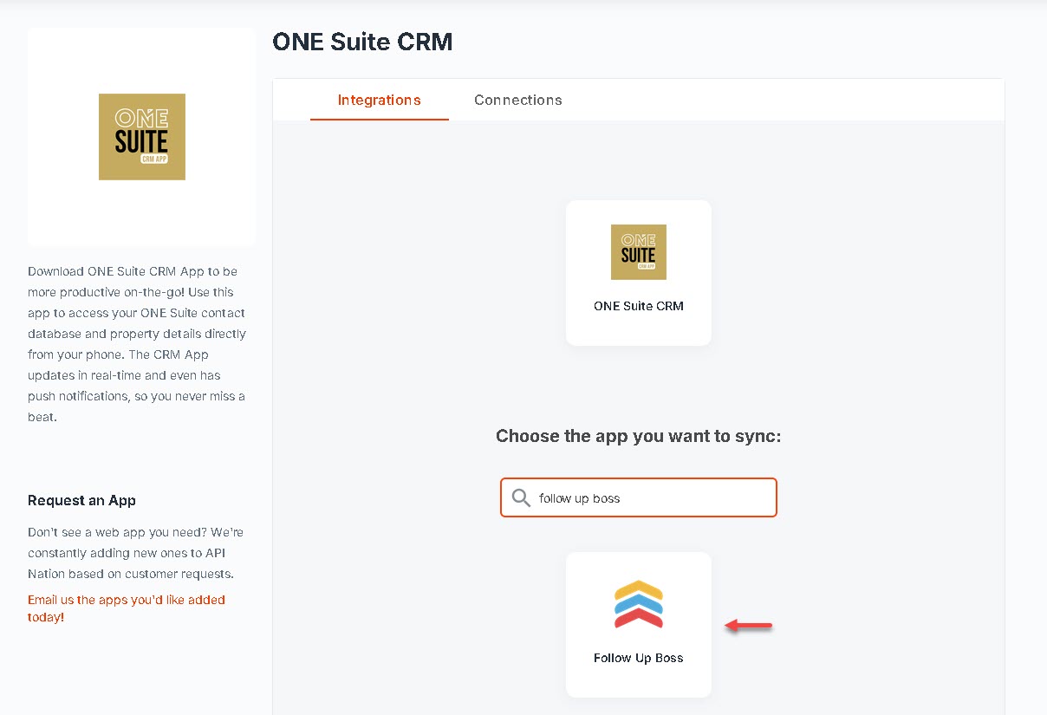Screen dimensions: 1047x715
Task: Select the Follow Up Boss app label
Action: (639, 658)
